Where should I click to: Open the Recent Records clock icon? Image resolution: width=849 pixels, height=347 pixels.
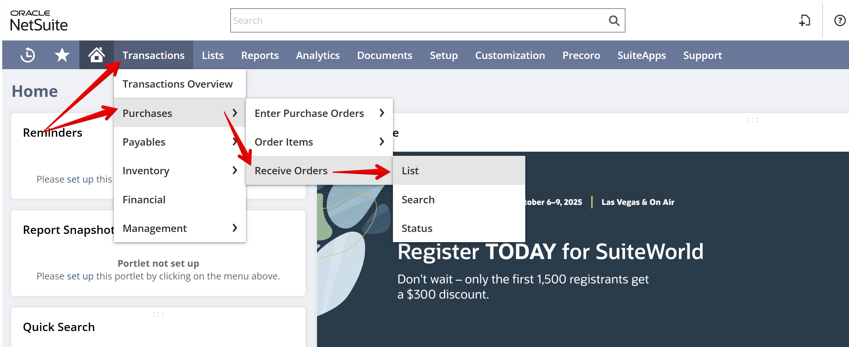[28, 55]
